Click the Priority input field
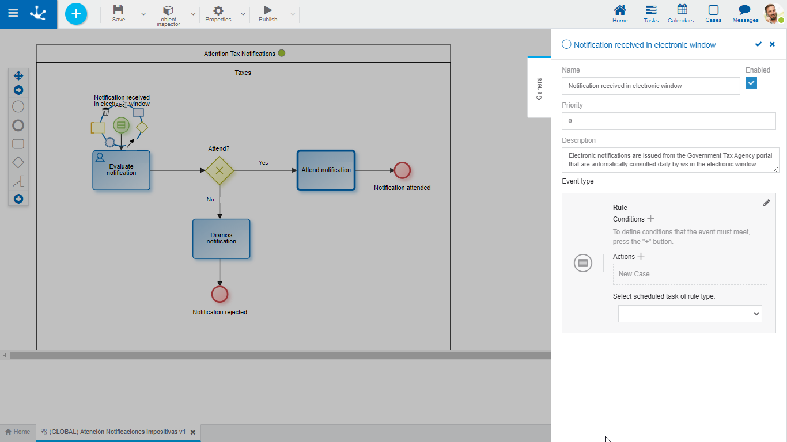The width and height of the screenshot is (787, 442). pyautogui.click(x=668, y=121)
